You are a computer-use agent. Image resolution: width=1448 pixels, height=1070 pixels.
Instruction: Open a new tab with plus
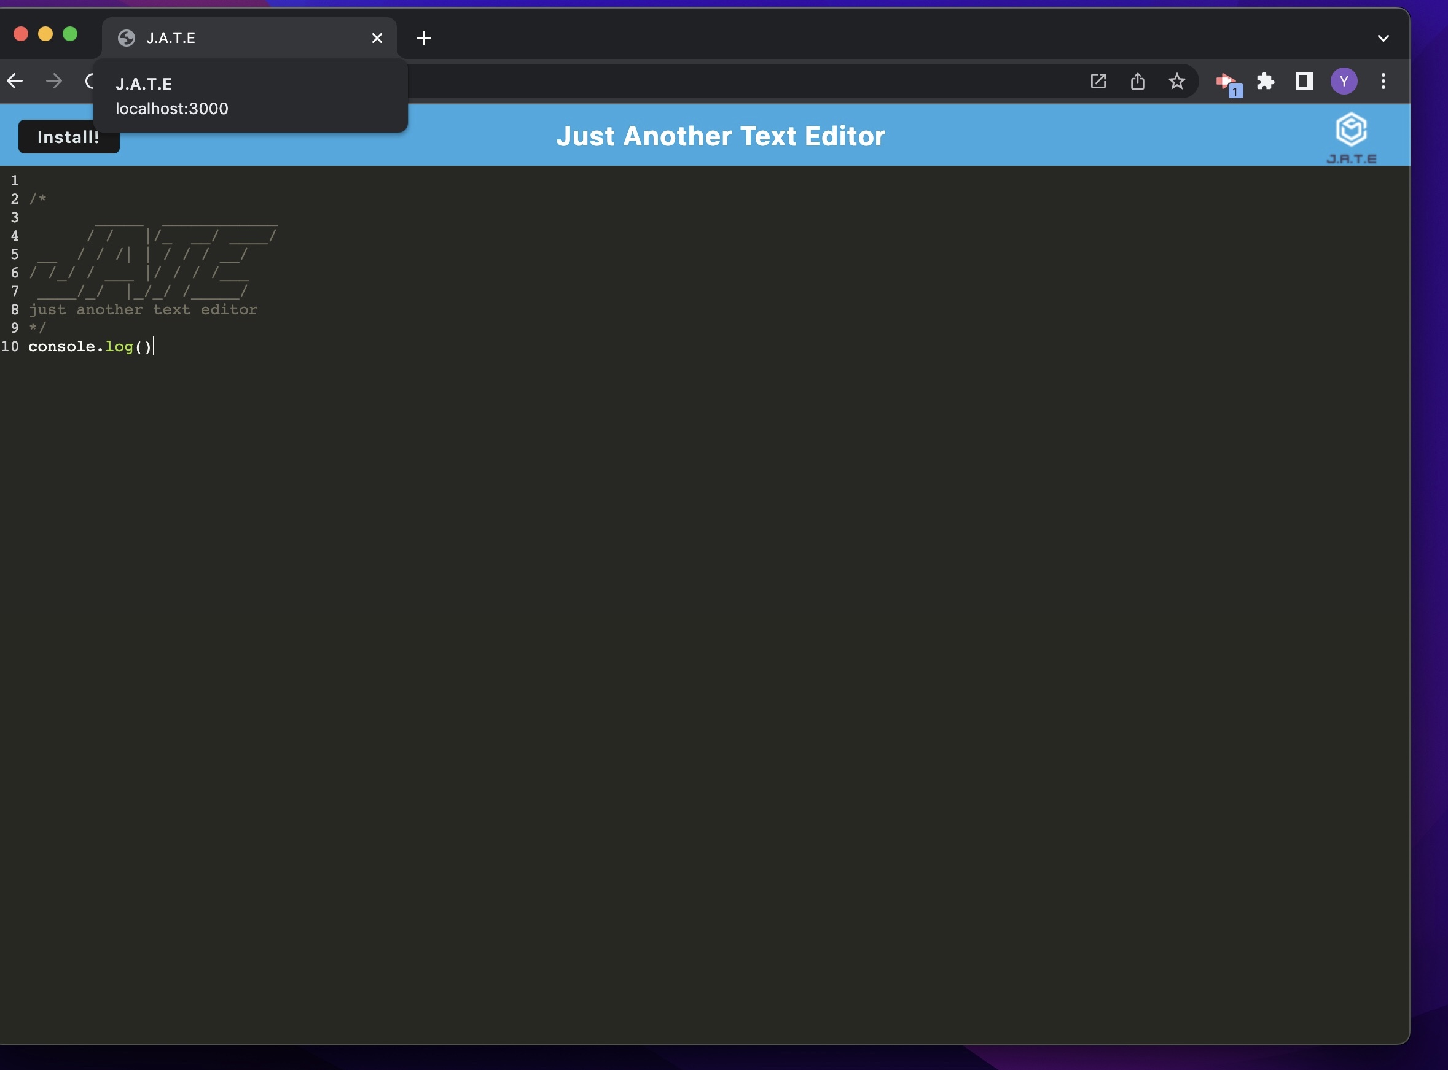[424, 38]
